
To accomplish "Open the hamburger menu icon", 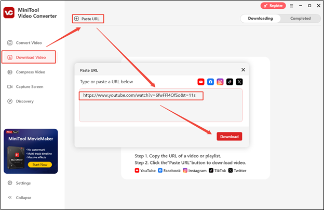I will (x=292, y=6).
